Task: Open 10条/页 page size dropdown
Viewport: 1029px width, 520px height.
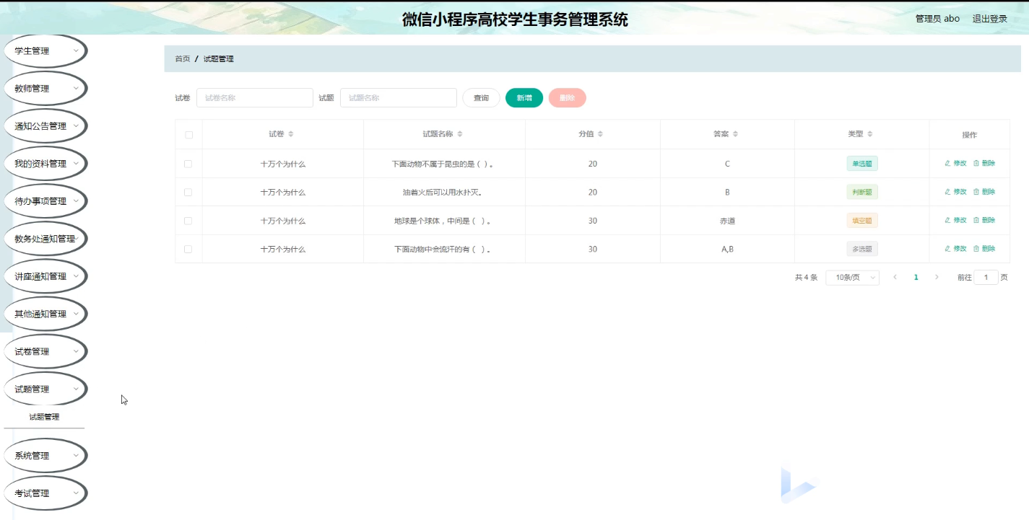Action: click(852, 278)
